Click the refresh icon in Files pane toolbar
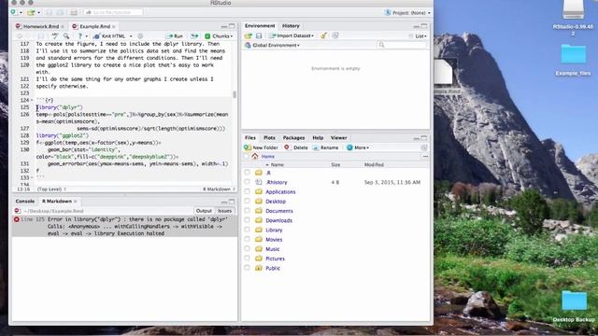Viewport: 598px width, 336px height. tap(424, 147)
